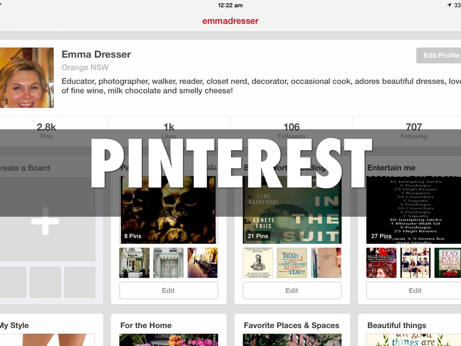Tap the group collaborators icon on the board

[212, 168]
